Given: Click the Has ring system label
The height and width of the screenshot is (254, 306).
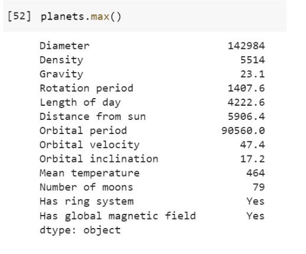Looking at the screenshot, I should [87, 201].
